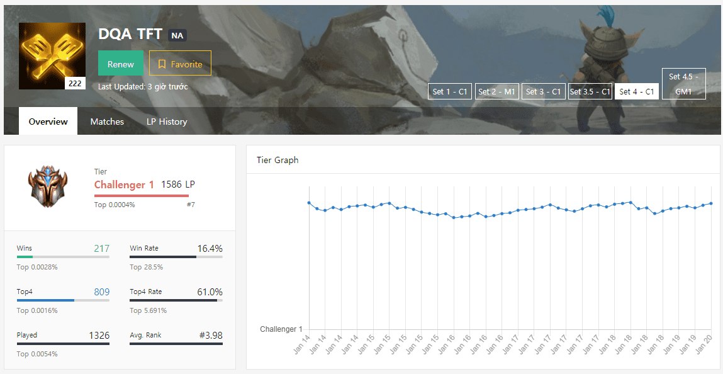Click the Tier Graph heading
Screen dimensions: 723x374
pos(277,160)
